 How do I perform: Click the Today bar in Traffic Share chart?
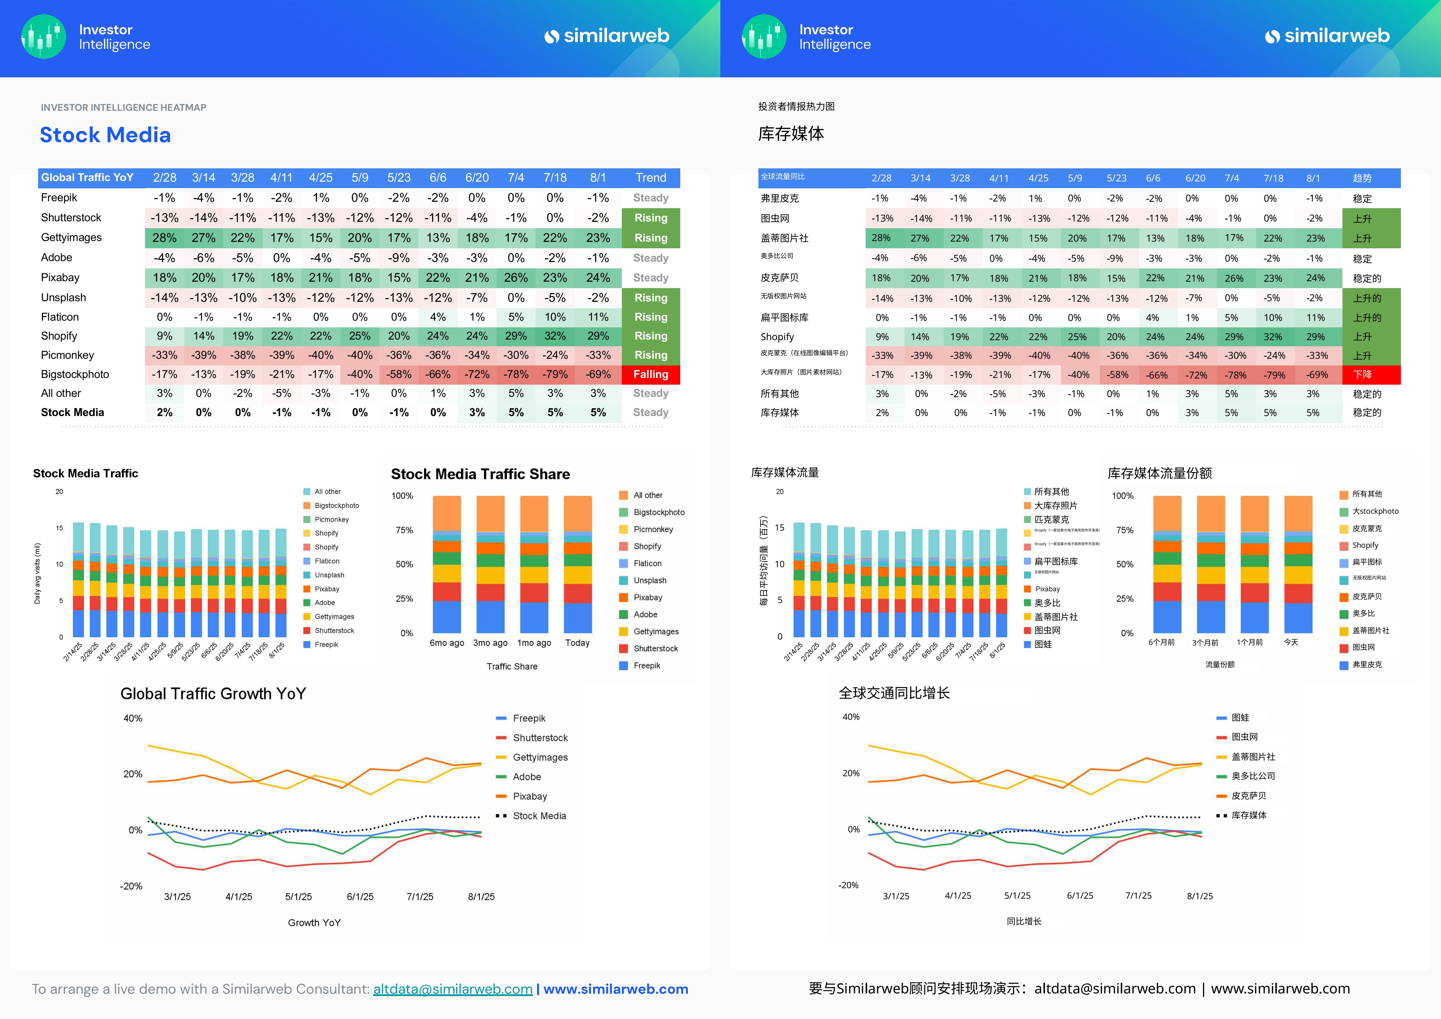click(x=577, y=564)
